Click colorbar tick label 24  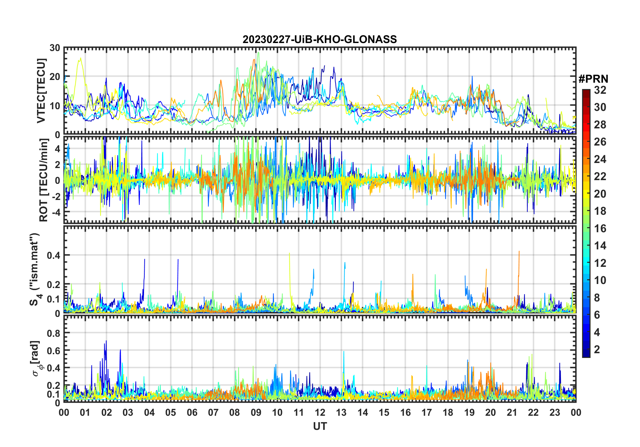click(600, 159)
